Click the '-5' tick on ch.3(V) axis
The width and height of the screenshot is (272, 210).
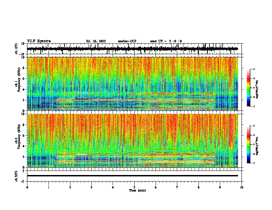click(23, 182)
